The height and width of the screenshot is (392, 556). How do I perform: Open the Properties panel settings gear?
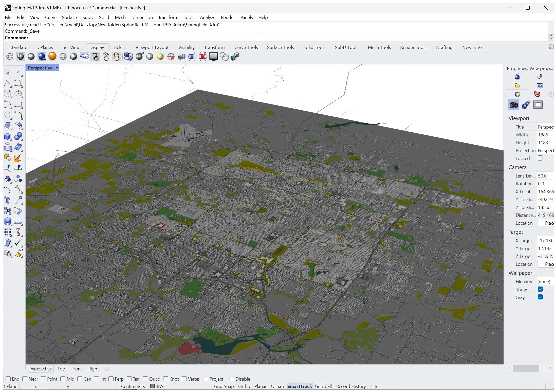coord(551,94)
